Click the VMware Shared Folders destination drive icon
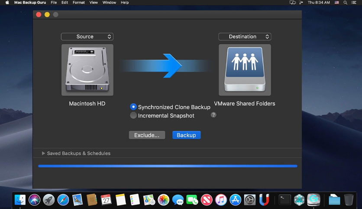The width and height of the screenshot is (362, 209). point(245,70)
